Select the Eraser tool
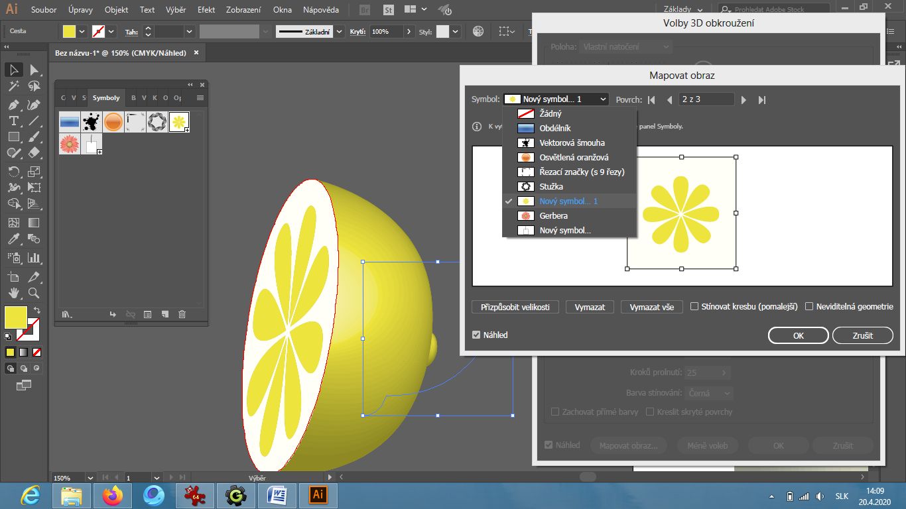This screenshot has width=906, height=509. (x=32, y=152)
